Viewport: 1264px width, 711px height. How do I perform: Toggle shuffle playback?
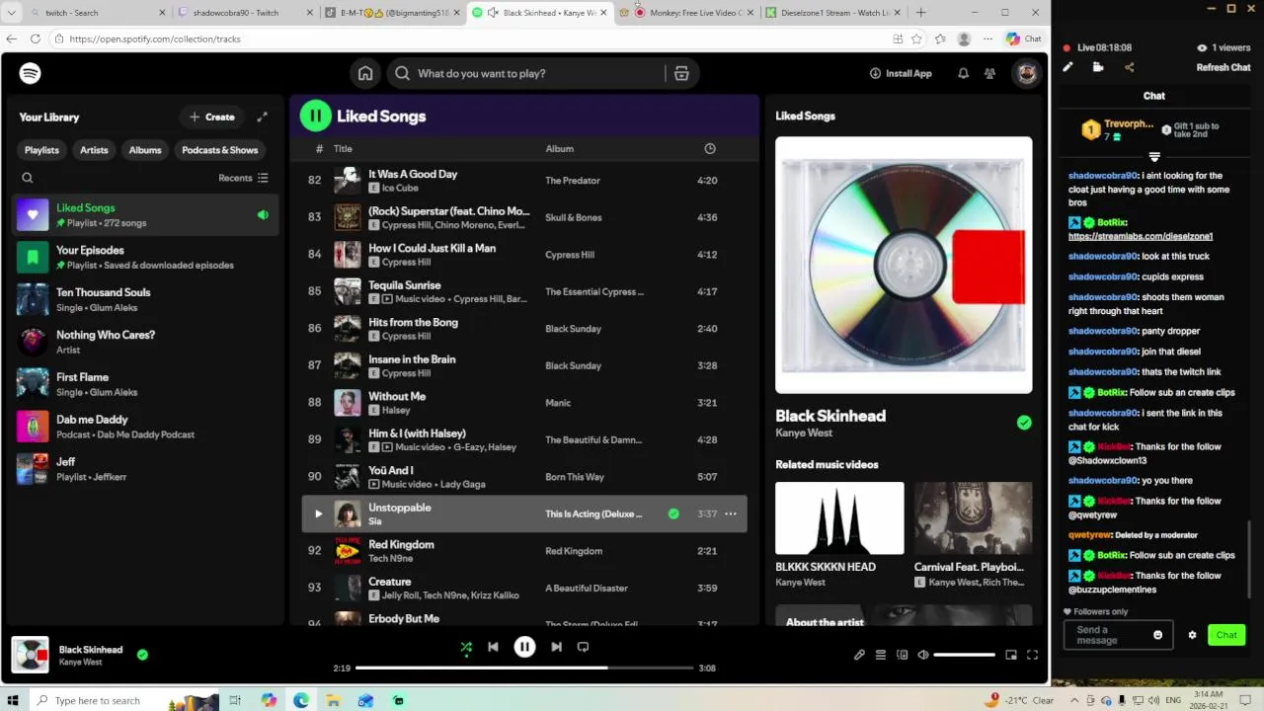[466, 647]
